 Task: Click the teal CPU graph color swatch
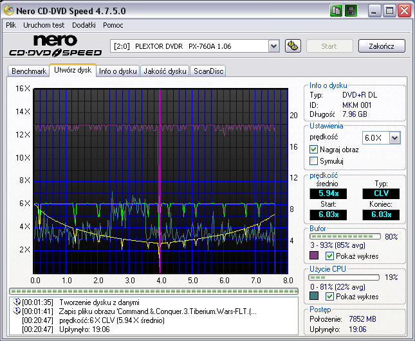pos(314,296)
